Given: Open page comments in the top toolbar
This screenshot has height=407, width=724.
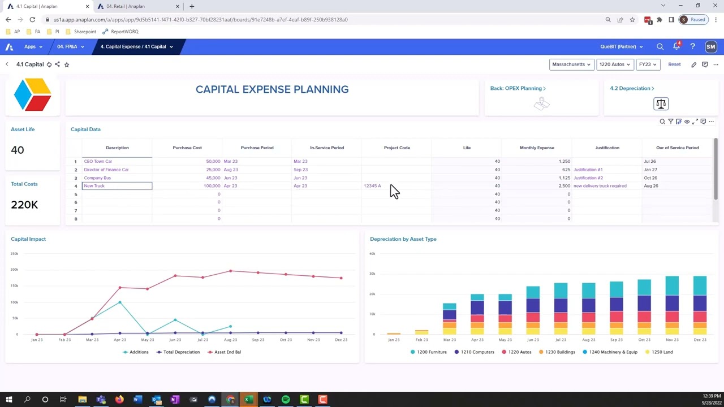Looking at the screenshot, I should tap(705, 64).
